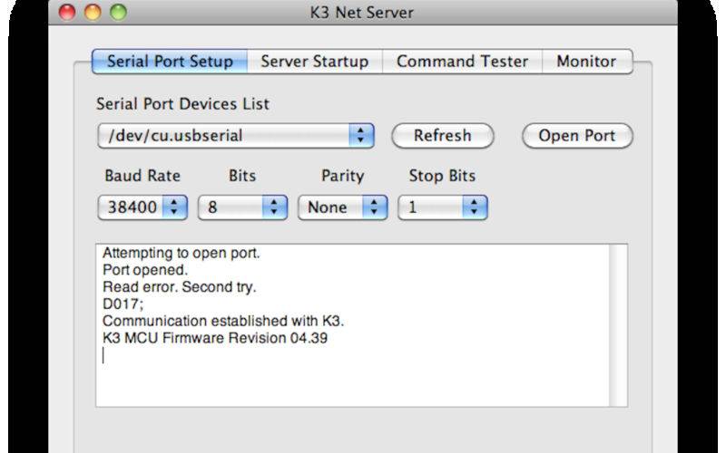Open the Parity dropdown showing None
726x453 pixels.
[343, 207]
